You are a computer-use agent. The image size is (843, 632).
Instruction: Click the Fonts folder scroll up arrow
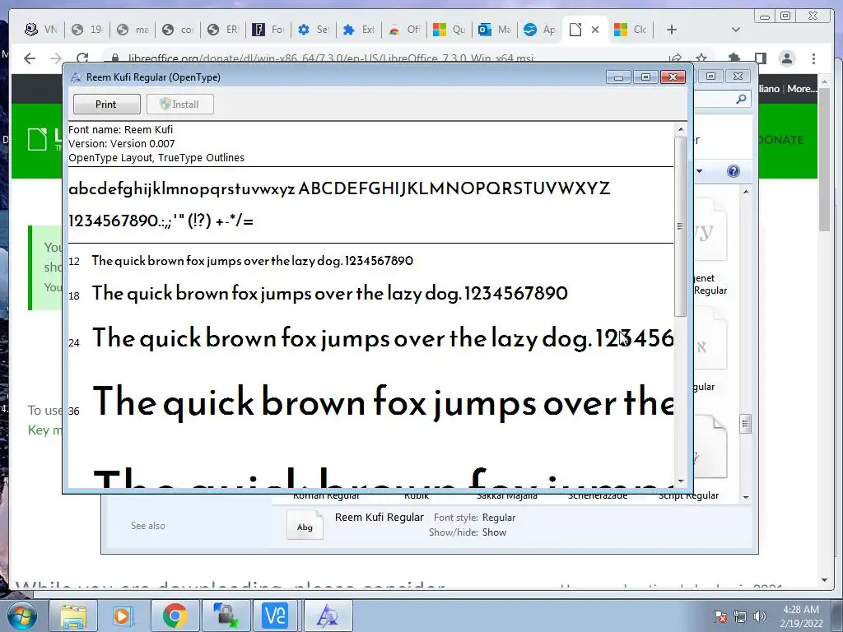[x=746, y=192]
